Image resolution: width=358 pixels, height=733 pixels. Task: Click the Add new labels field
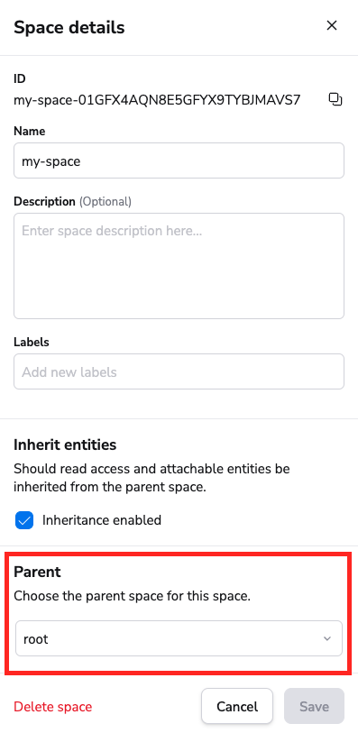click(x=179, y=371)
